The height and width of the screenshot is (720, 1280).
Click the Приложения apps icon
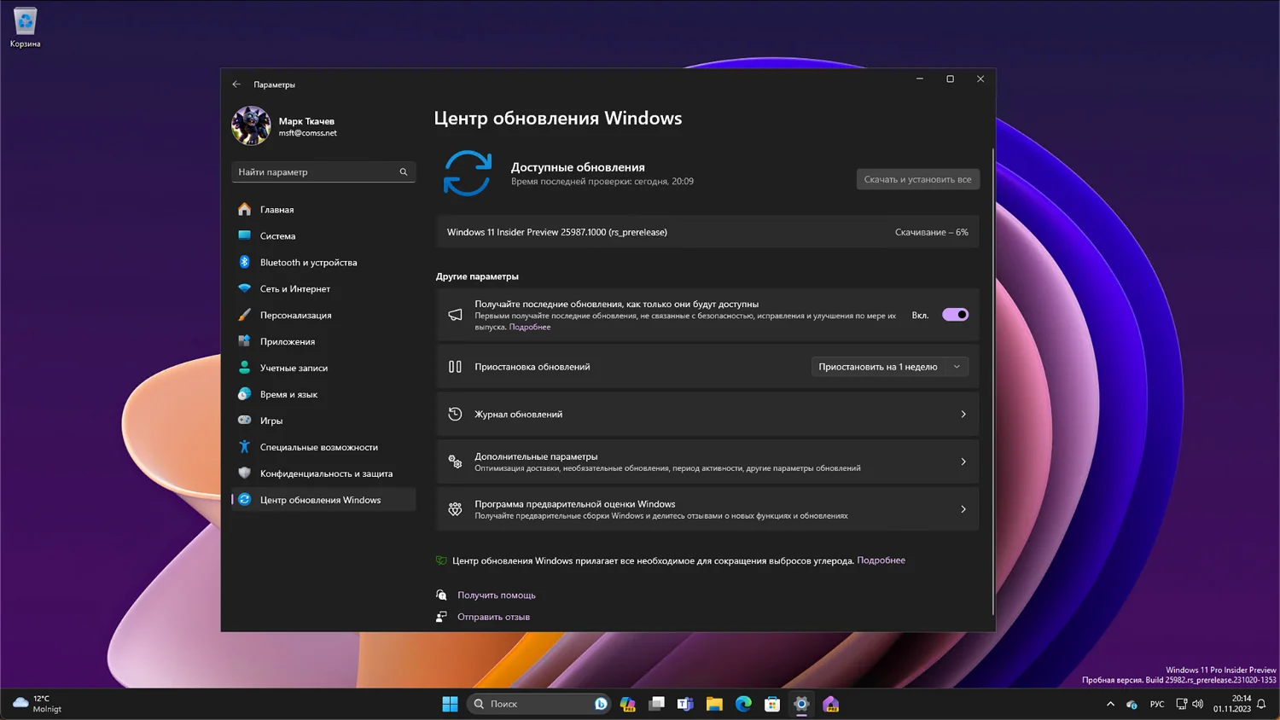pyautogui.click(x=245, y=341)
